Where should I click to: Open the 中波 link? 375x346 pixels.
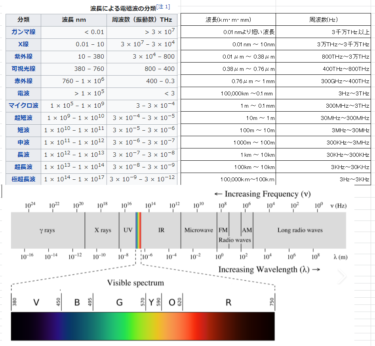(x=23, y=143)
